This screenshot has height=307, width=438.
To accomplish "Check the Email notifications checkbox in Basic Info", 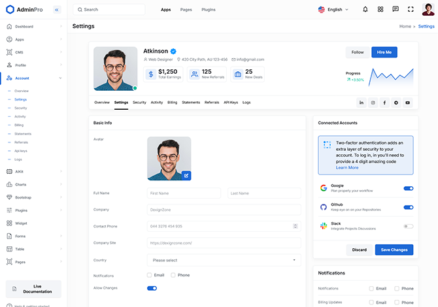I will (150, 275).
